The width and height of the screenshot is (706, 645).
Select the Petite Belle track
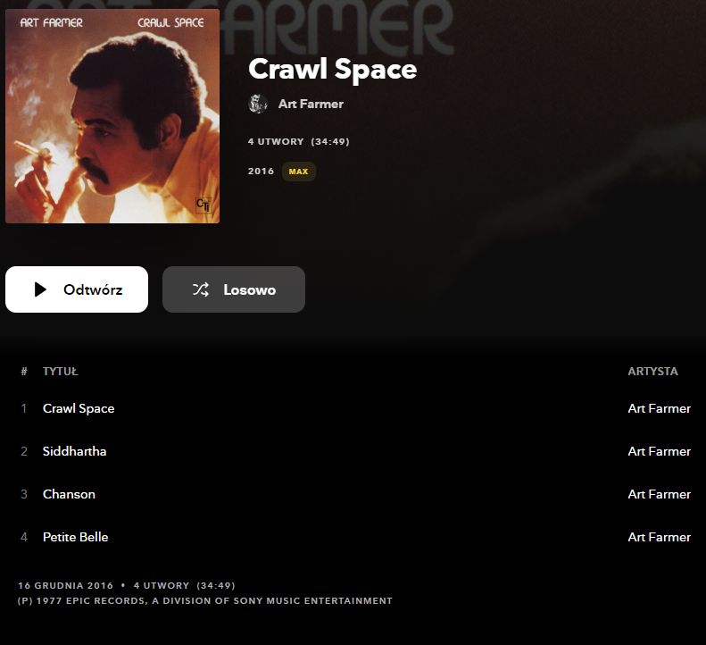click(75, 537)
